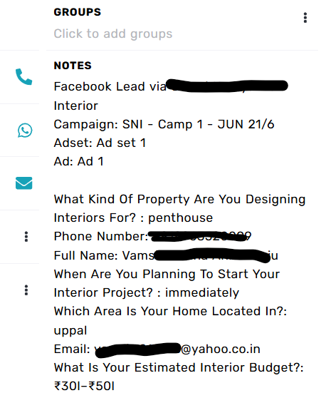Screen dimensions: 331x393
Task: Click the 'Ad: Ad 1' line
Action: pos(78,161)
